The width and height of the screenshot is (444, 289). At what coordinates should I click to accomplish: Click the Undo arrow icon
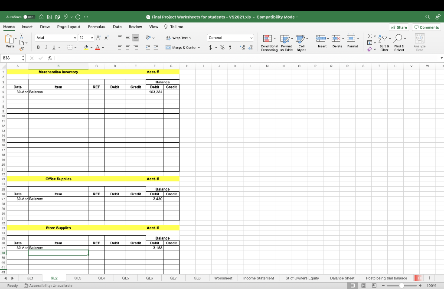pos(66,17)
